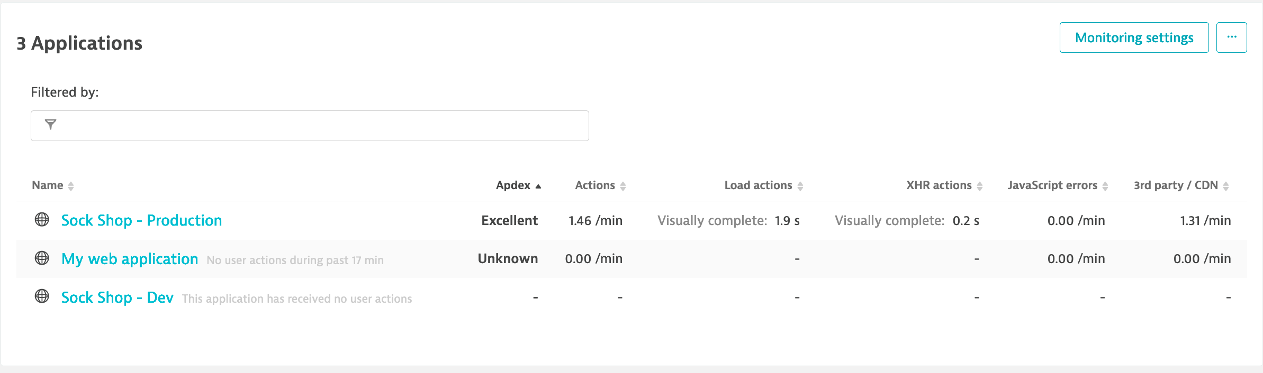Sort by 3rd party / CDN column
The height and width of the screenshot is (373, 1263).
click(1181, 185)
